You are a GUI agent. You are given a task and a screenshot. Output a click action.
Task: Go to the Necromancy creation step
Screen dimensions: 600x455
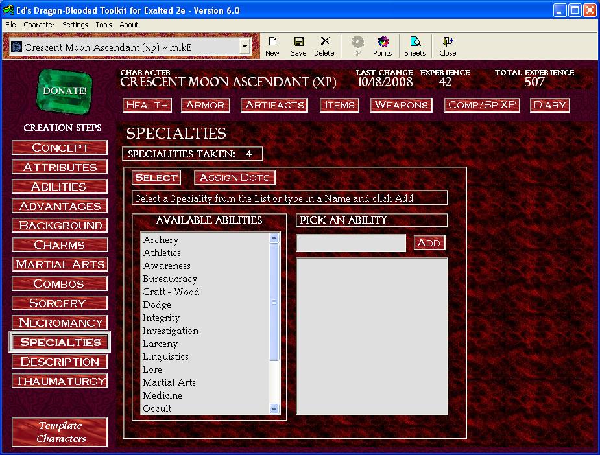[x=60, y=323]
